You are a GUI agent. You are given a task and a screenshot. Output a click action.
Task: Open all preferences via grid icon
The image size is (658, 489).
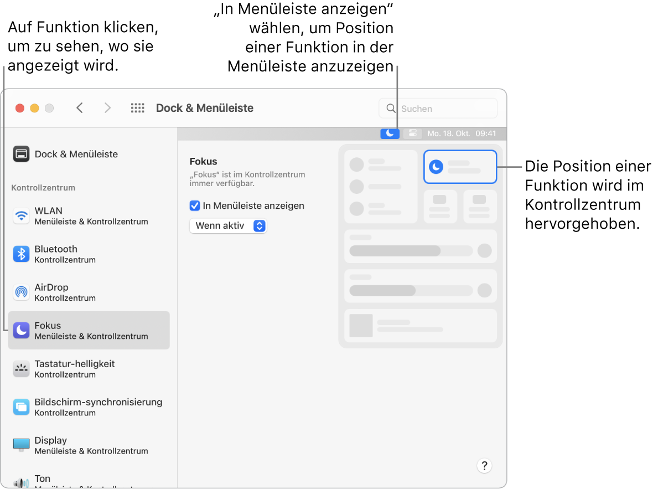137,108
